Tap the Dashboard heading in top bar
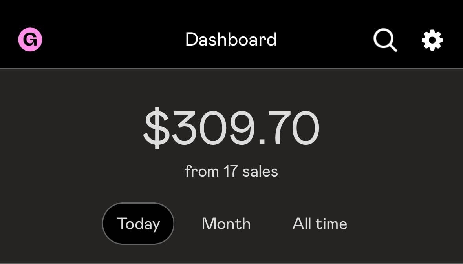Image resolution: width=463 pixels, height=264 pixels. click(231, 40)
